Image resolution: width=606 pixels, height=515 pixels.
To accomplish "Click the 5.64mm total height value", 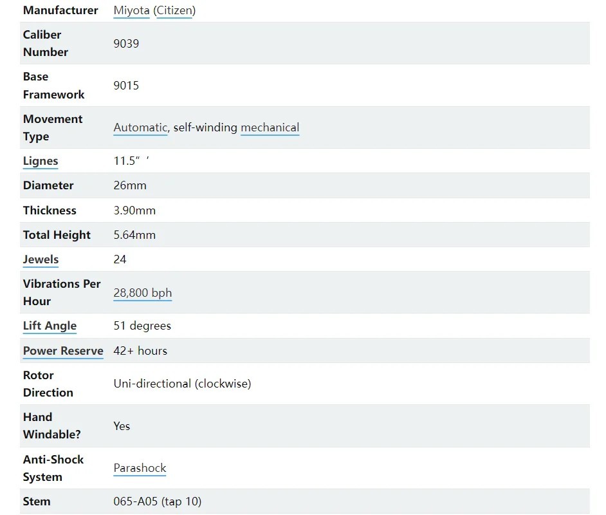I will click(x=134, y=235).
